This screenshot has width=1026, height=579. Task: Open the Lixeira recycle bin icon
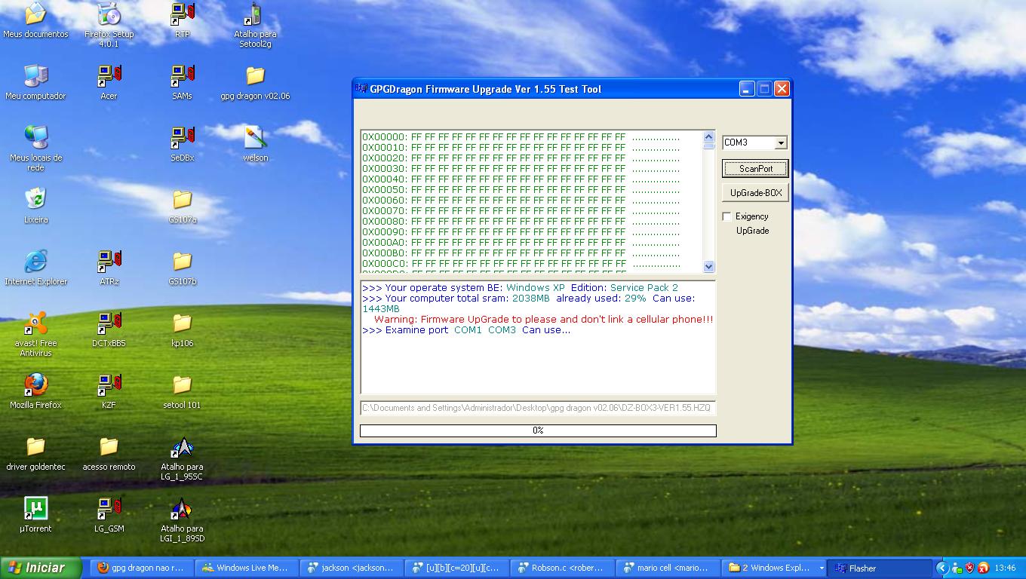coord(35,200)
